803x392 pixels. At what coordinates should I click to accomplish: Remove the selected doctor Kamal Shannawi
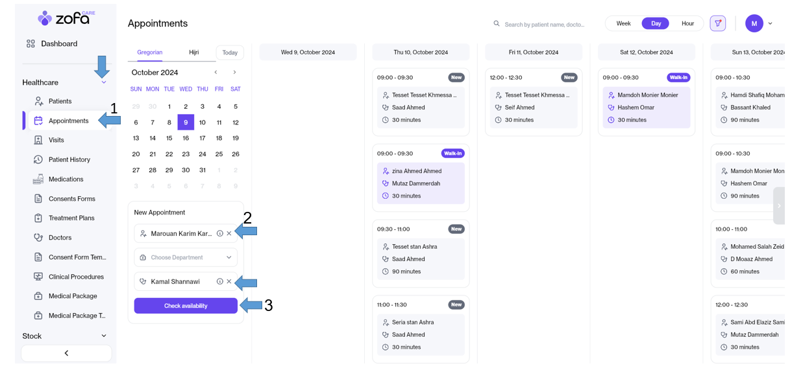[x=229, y=281]
